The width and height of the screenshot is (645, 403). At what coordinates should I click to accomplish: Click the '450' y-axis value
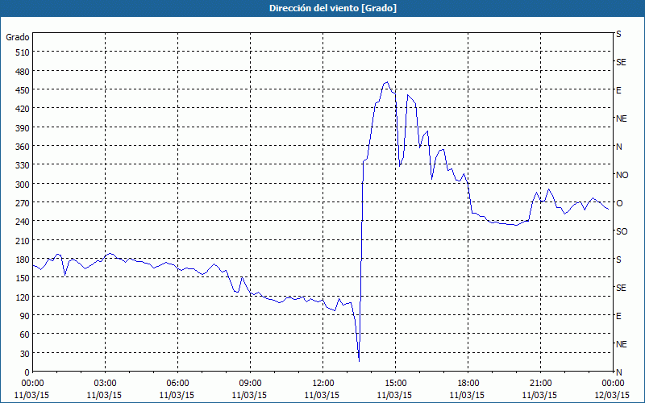pyautogui.click(x=23, y=90)
